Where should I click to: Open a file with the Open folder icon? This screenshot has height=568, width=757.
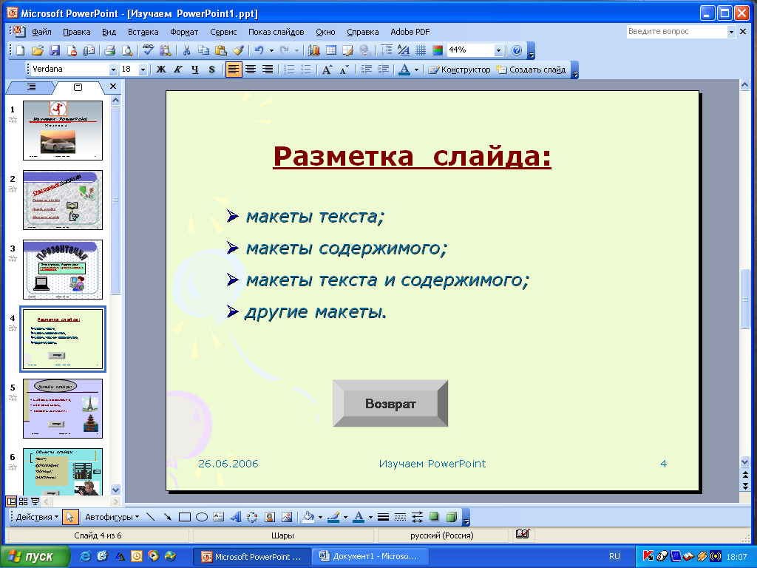tap(37, 50)
